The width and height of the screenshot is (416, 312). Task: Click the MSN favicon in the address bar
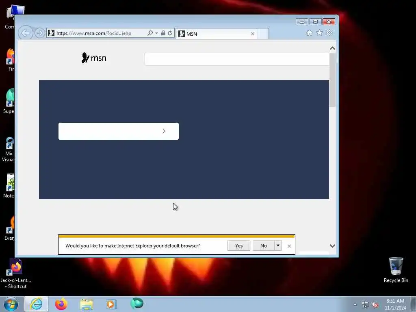click(x=51, y=33)
